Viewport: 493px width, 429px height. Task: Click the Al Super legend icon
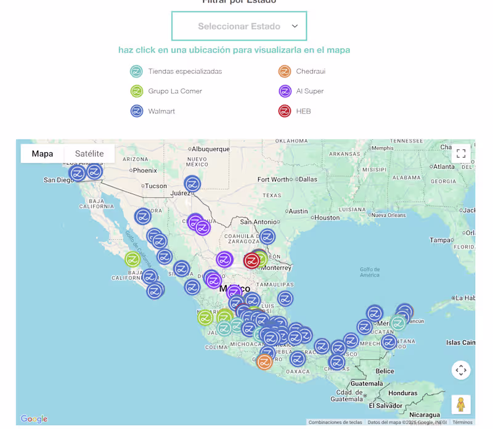click(285, 91)
